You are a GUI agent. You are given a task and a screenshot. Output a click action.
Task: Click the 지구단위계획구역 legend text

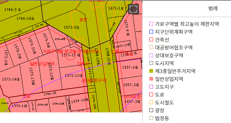pos(174,32)
